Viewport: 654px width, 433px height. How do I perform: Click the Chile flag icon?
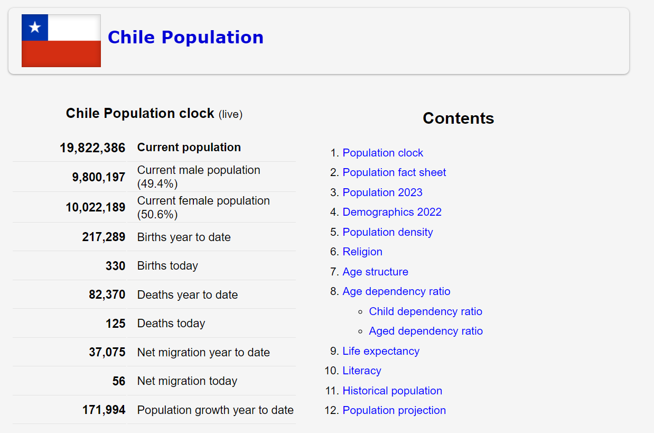click(61, 41)
